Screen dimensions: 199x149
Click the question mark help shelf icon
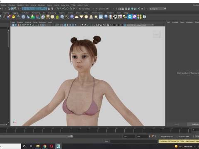point(144,17)
